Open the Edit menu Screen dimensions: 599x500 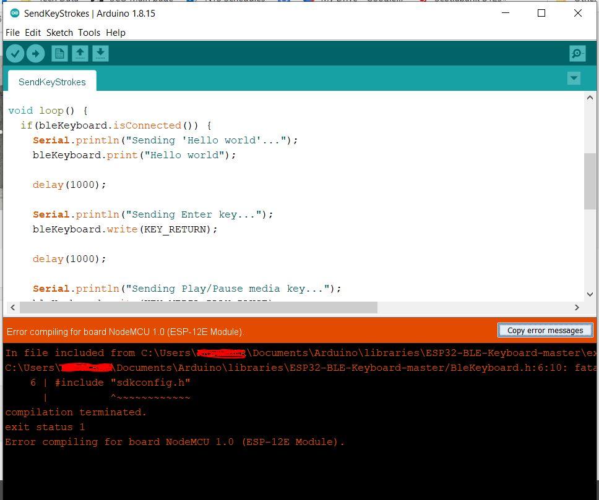(x=32, y=32)
